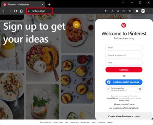Click the tab search chevron in title bar

pyautogui.click(x=123, y=3)
